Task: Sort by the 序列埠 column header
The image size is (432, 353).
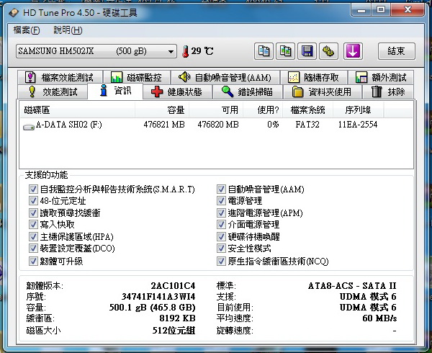Action: (358, 110)
